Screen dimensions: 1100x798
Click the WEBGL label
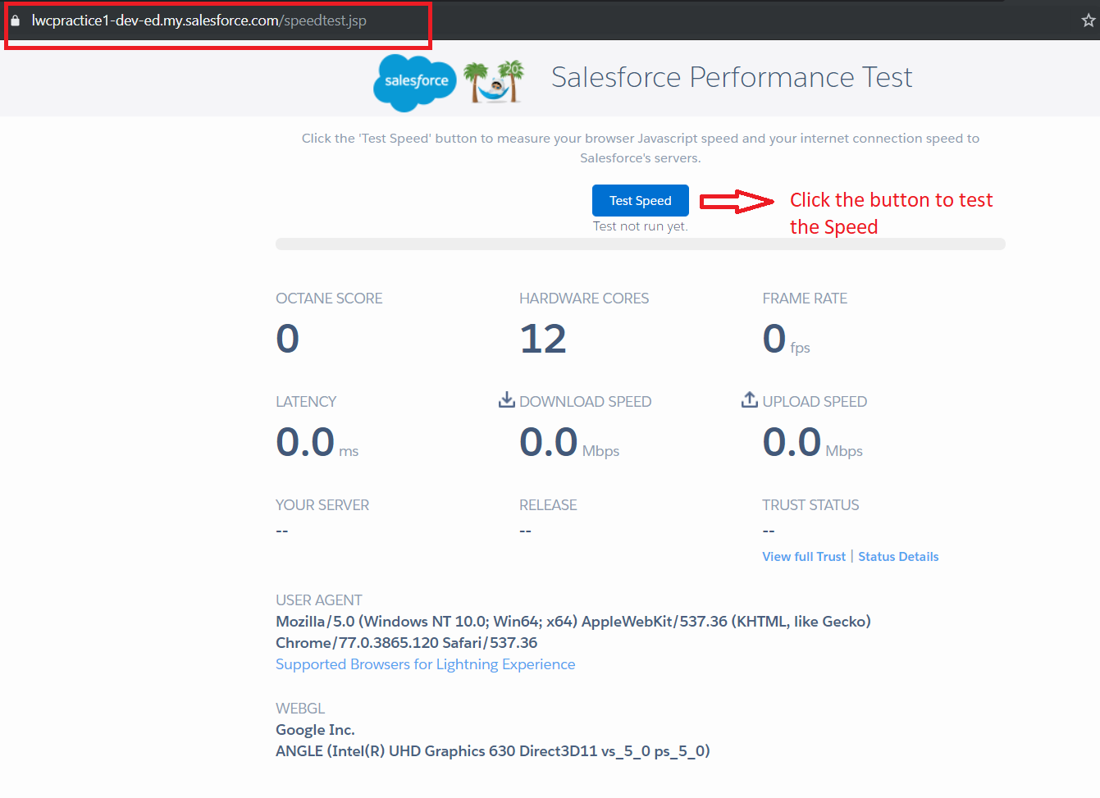pos(300,709)
